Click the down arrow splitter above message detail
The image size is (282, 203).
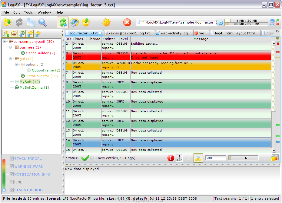71,164
